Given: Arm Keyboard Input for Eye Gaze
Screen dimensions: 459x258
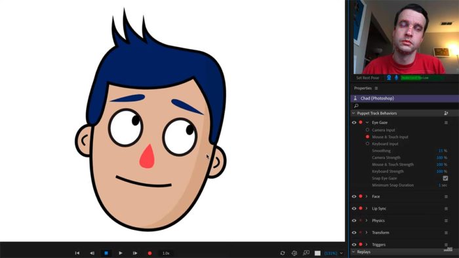Looking at the screenshot, I should (x=367, y=143).
